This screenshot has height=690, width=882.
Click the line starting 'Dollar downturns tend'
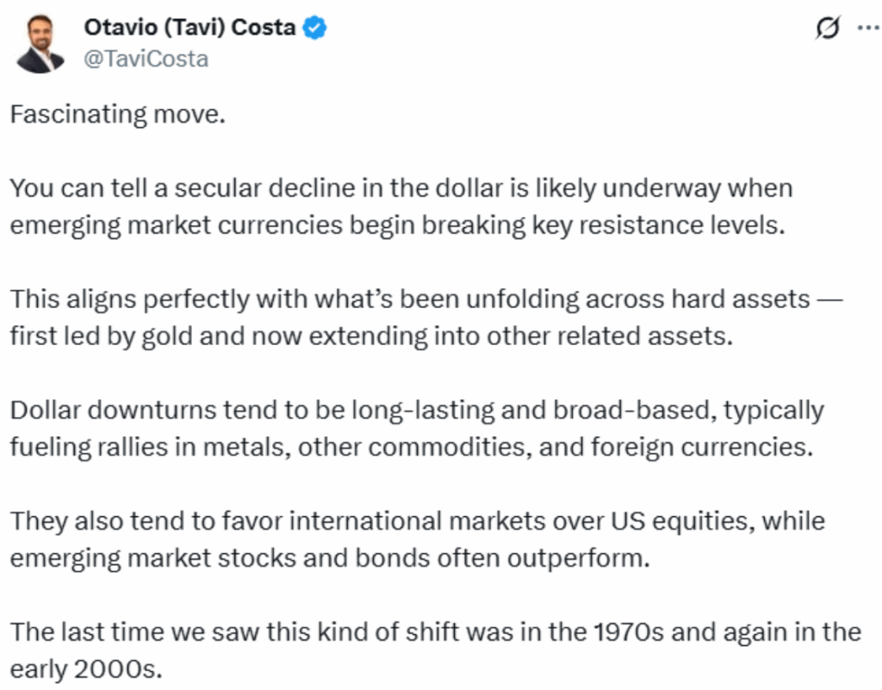[417, 410]
